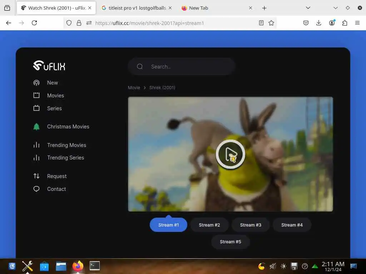Open Firefox View icon
The image size is (366, 274).
tap(7, 8)
